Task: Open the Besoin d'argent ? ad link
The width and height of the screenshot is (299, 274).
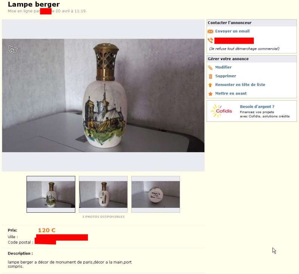Action: coord(257,107)
